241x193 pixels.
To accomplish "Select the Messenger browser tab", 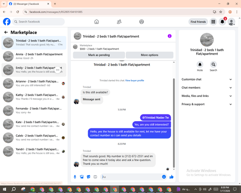I will click(x=29, y=4).
